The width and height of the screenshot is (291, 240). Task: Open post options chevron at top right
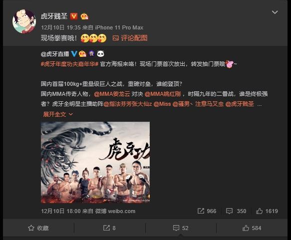(275, 12)
